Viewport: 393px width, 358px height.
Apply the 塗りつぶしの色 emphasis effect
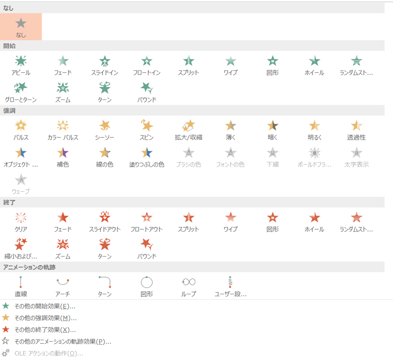(147, 157)
